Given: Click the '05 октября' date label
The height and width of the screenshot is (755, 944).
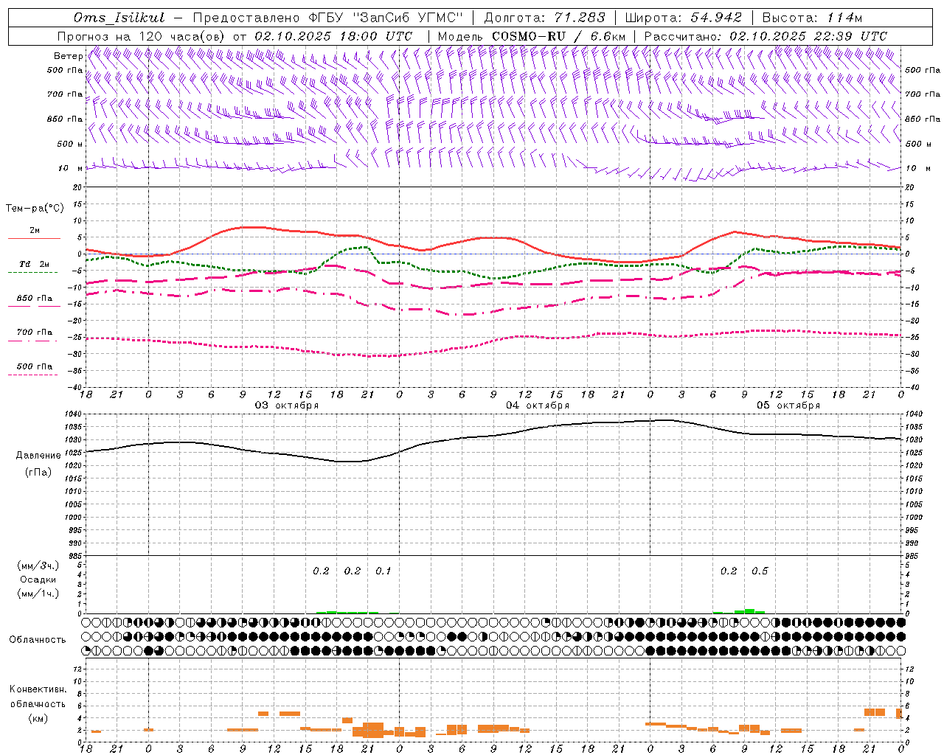Looking at the screenshot, I should 788,406.
